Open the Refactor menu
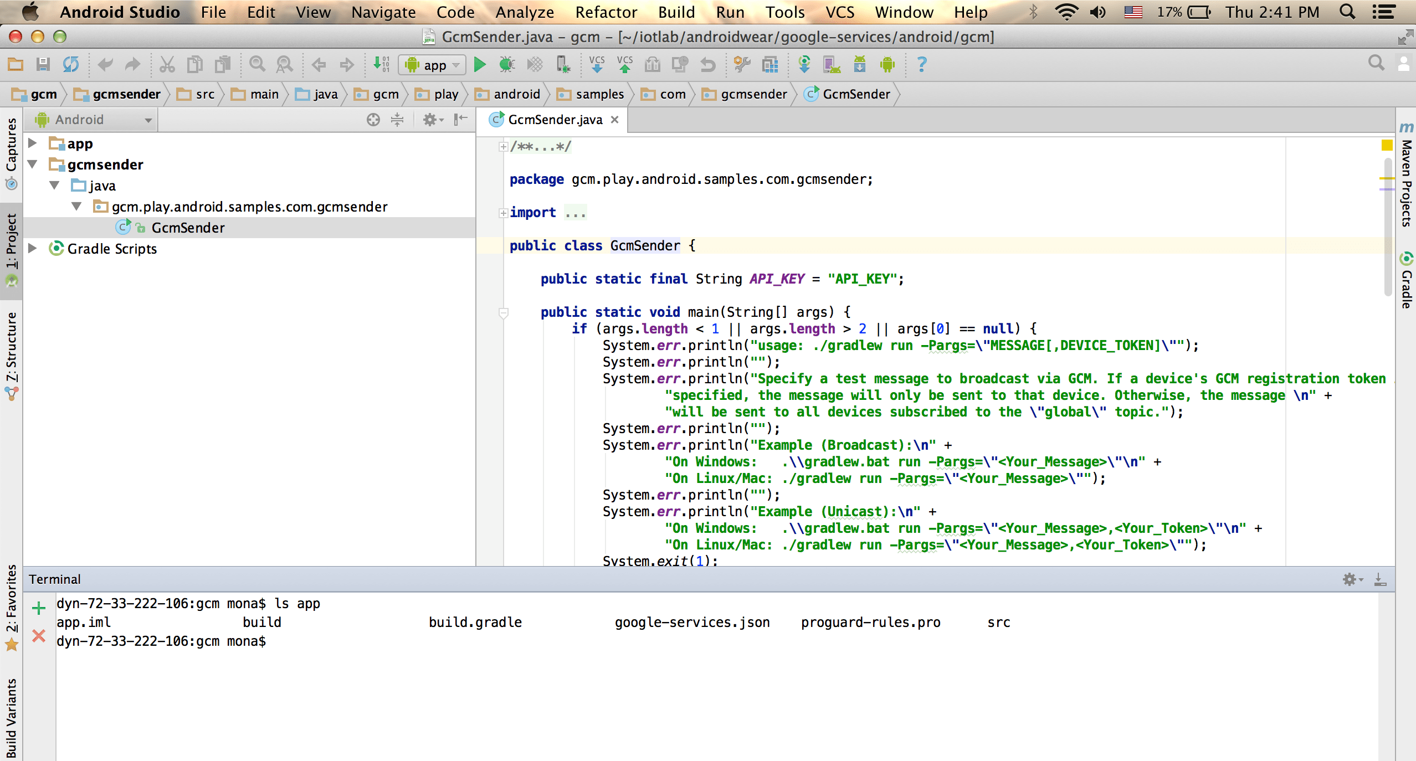This screenshot has width=1416, height=761. 606,12
